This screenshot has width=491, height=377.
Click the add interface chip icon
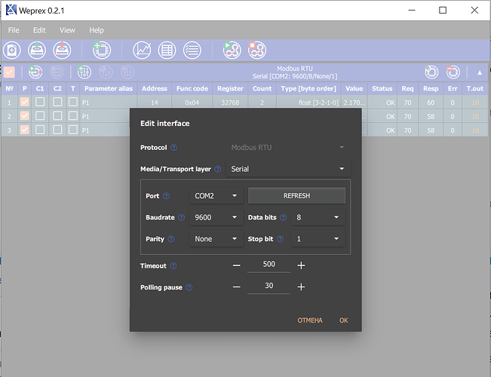pyautogui.click(x=102, y=50)
